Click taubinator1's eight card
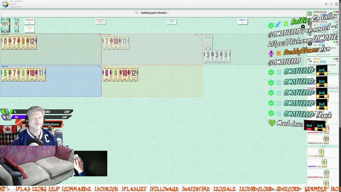Image resolution: width=341 pixels, height=192 pixels. tap(23, 74)
